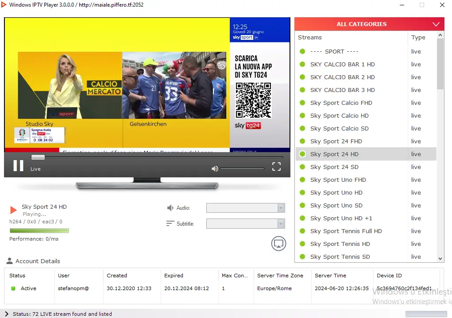Click the app logo in title bar
The height and width of the screenshot is (318, 452).
pos(4,4)
